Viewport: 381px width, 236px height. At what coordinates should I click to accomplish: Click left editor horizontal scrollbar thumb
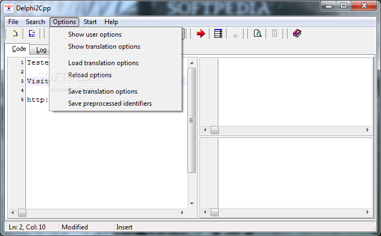click(22, 213)
